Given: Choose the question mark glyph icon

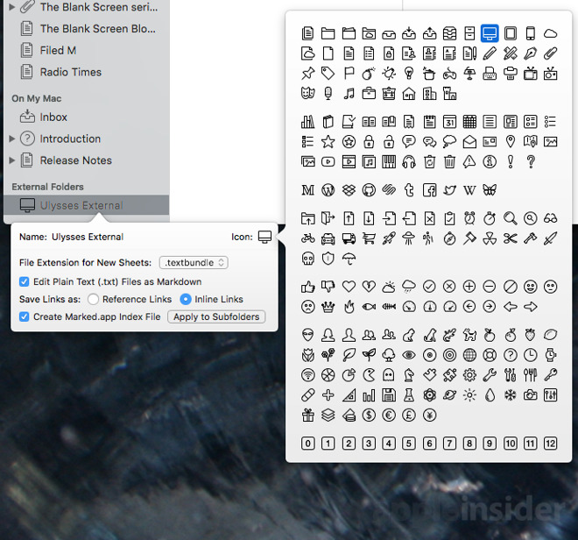Looking at the screenshot, I should pyautogui.click(x=531, y=161).
